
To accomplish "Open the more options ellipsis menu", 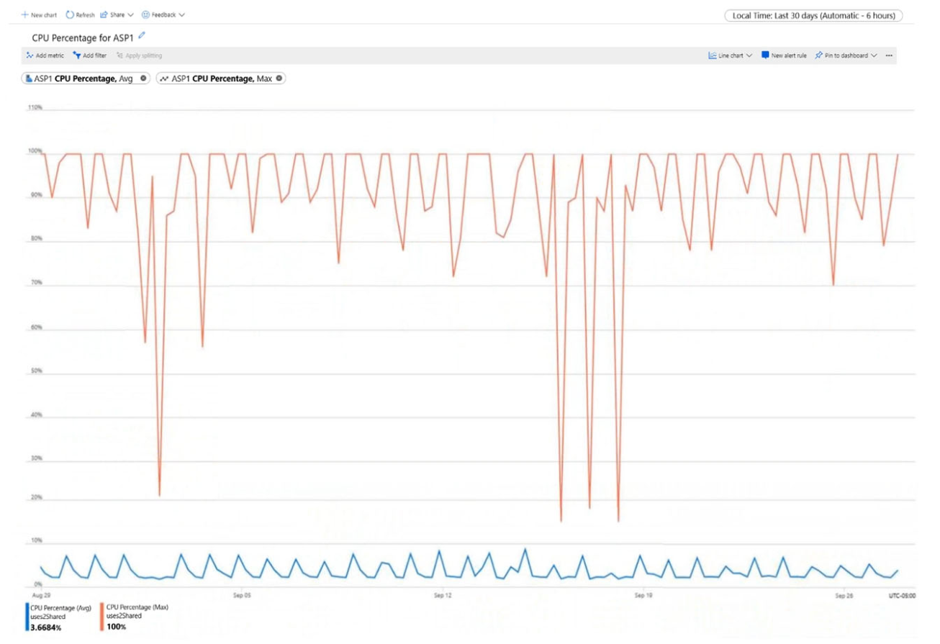I will pyautogui.click(x=889, y=55).
